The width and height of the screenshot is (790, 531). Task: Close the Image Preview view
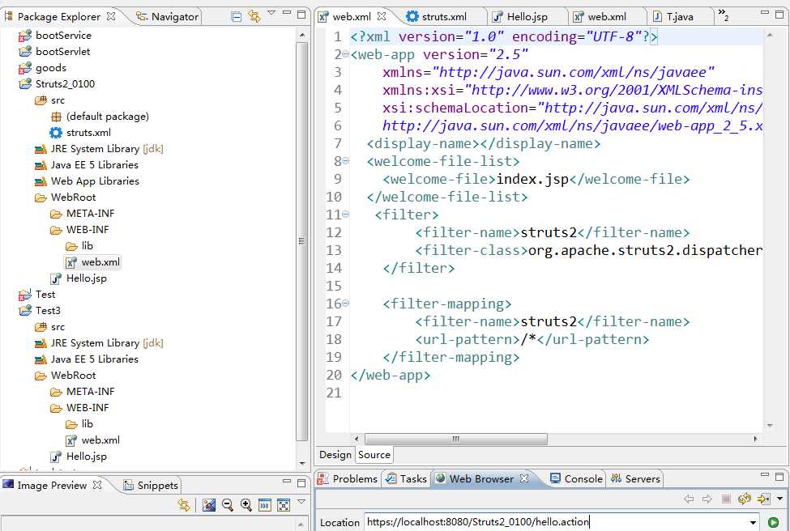tap(97, 485)
